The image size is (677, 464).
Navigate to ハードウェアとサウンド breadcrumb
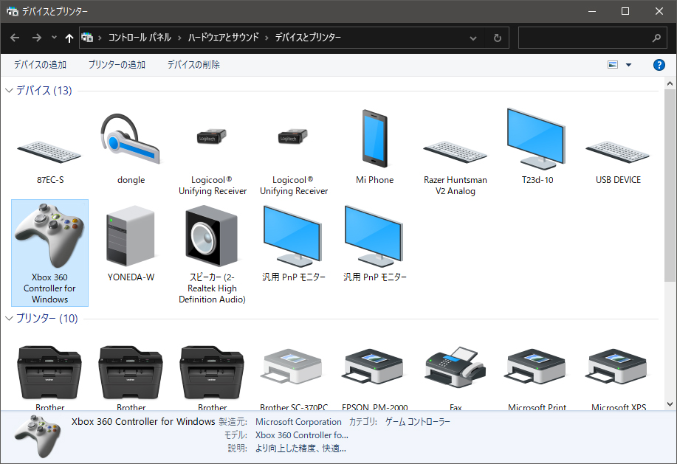(x=223, y=38)
